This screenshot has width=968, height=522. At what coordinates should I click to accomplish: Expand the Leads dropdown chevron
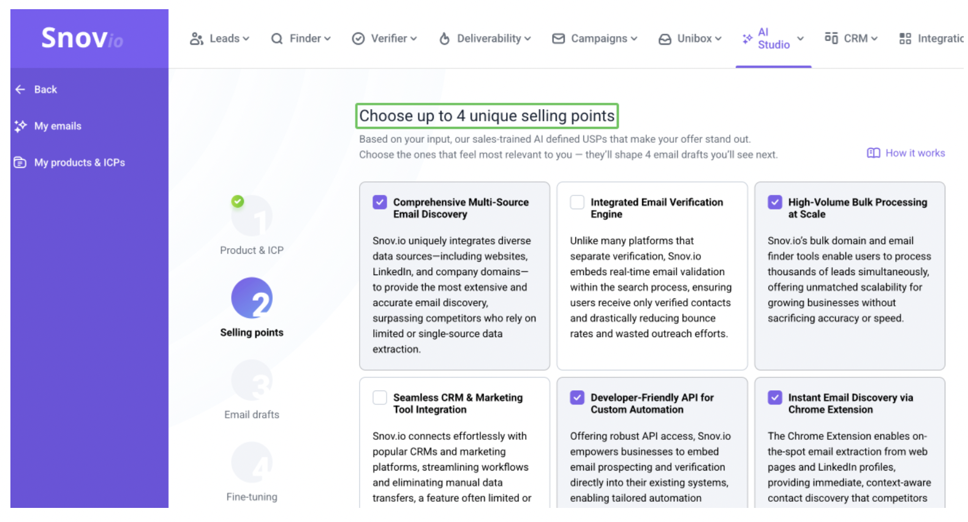[x=246, y=39]
